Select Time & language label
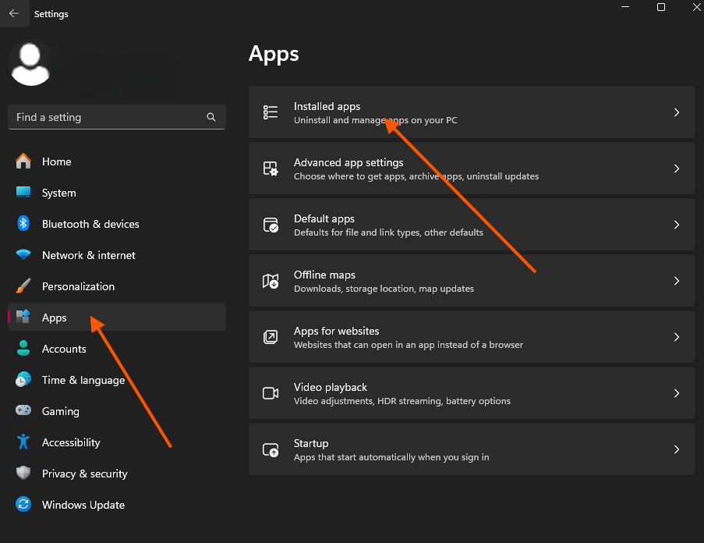The width and height of the screenshot is (704, 543). (83, 381)
